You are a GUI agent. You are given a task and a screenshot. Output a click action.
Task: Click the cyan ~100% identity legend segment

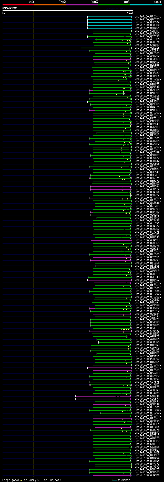(x=146, y=4)
